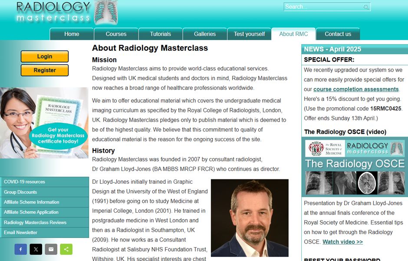Open Affiliate Scheme Application link
The width and height of the screenshot is (408, 261).
(x=45, y=212)
